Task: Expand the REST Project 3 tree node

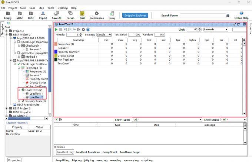Action: (x=7, y=108)
